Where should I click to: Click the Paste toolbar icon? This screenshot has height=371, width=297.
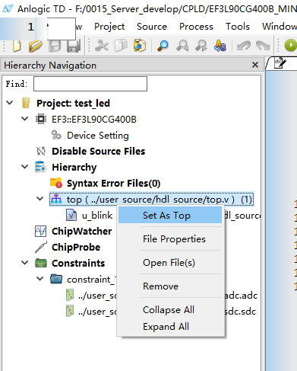140,46
